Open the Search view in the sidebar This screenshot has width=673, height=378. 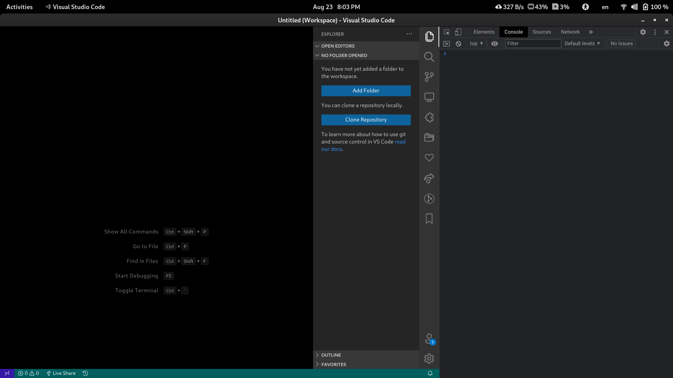click(429, 57)
